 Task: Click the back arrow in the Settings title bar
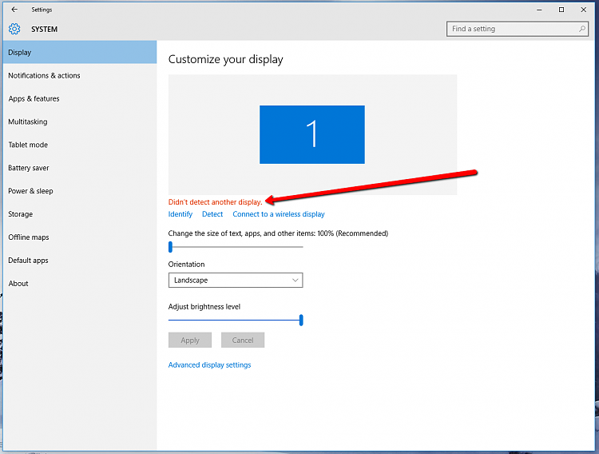[14, 10]
